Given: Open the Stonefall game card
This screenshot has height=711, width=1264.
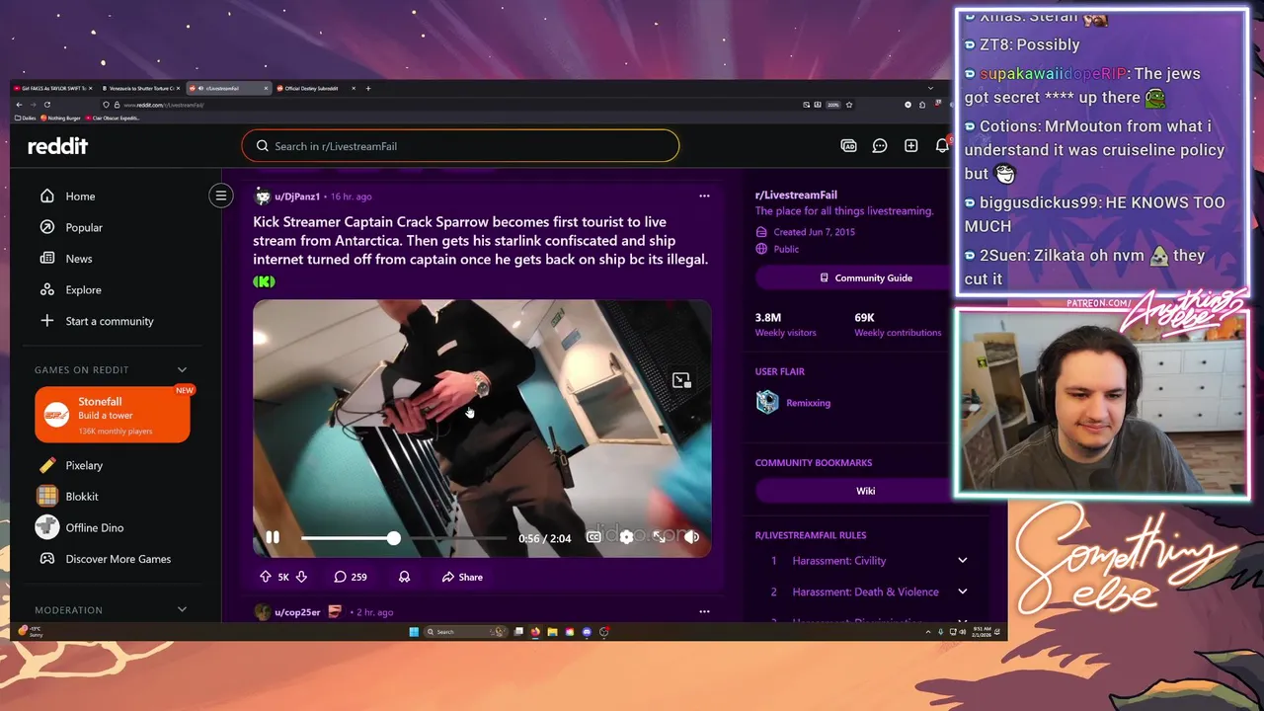Looking at the screenshot, I should (113, 415).
